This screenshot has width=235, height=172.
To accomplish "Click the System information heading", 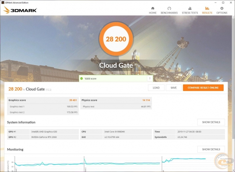I will tap(21, 122).
